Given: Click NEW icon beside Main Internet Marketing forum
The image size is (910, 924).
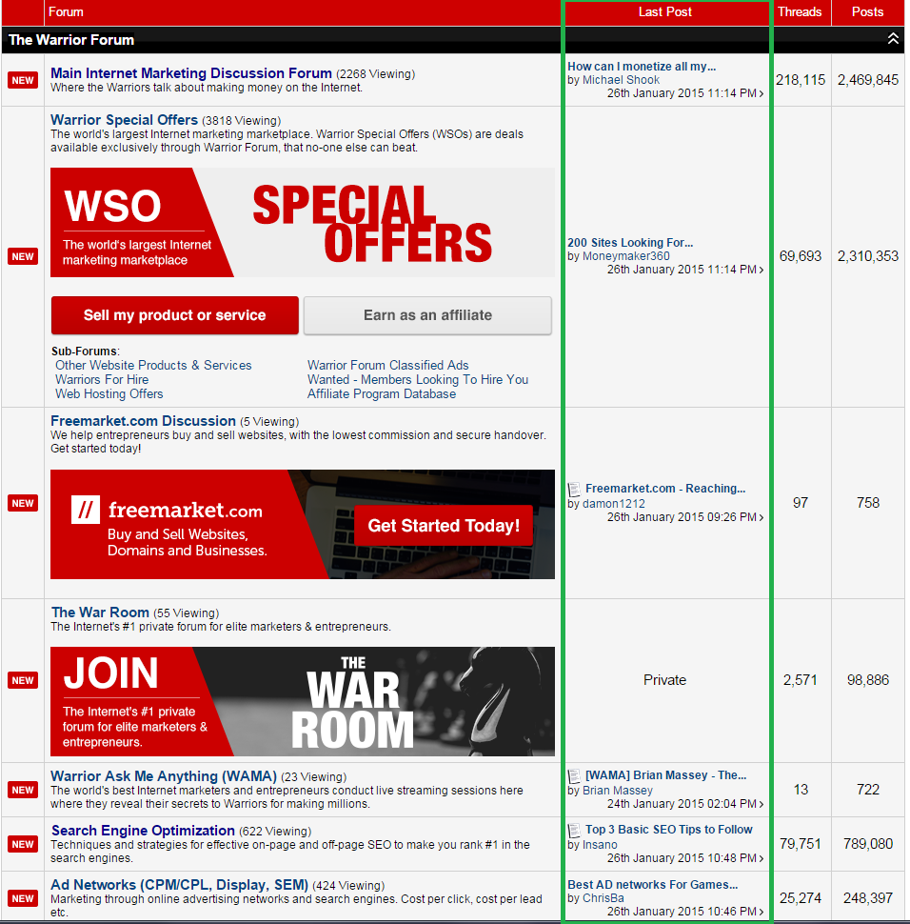Looking at the screenshot, I should point(23,80).
